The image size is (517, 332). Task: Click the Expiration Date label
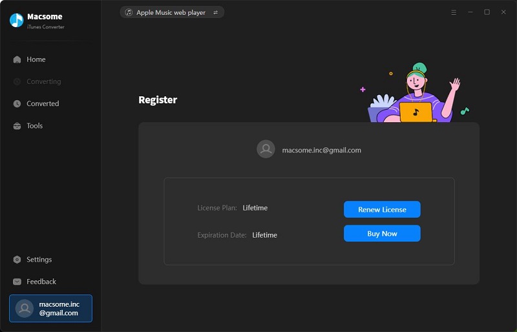(x=222, y=235)
